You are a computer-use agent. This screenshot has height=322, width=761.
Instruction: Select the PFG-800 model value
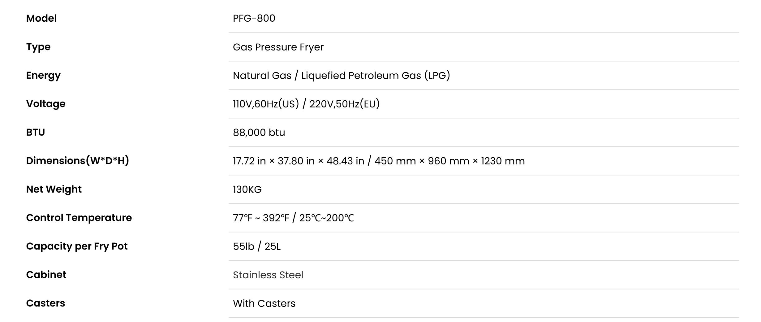[x=254, y=18]
